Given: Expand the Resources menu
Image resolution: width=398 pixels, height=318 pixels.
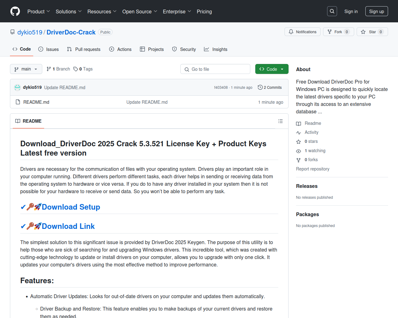Looking at the screenshot, I should (102, 11).
